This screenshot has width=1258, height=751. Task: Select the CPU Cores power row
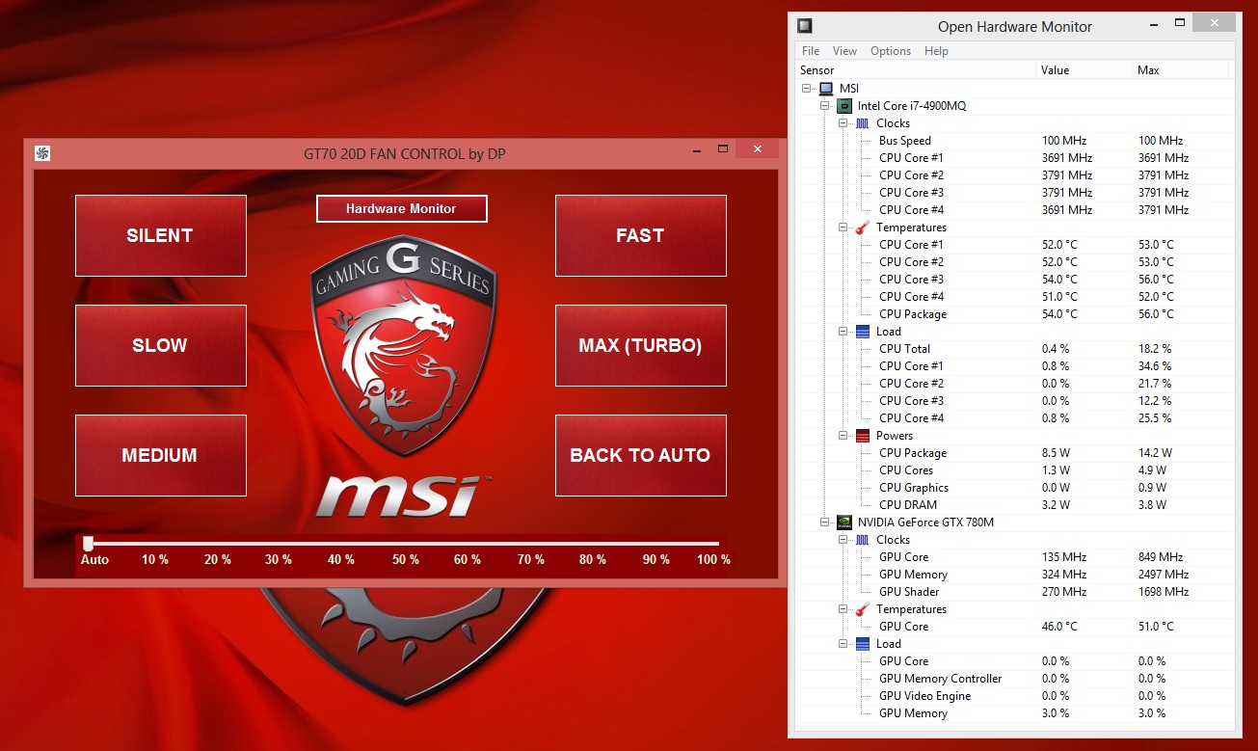coord(1015,470)
